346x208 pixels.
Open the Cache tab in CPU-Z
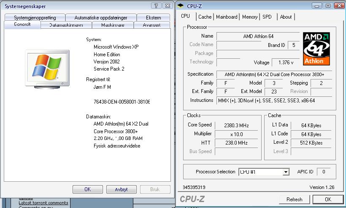205,17
